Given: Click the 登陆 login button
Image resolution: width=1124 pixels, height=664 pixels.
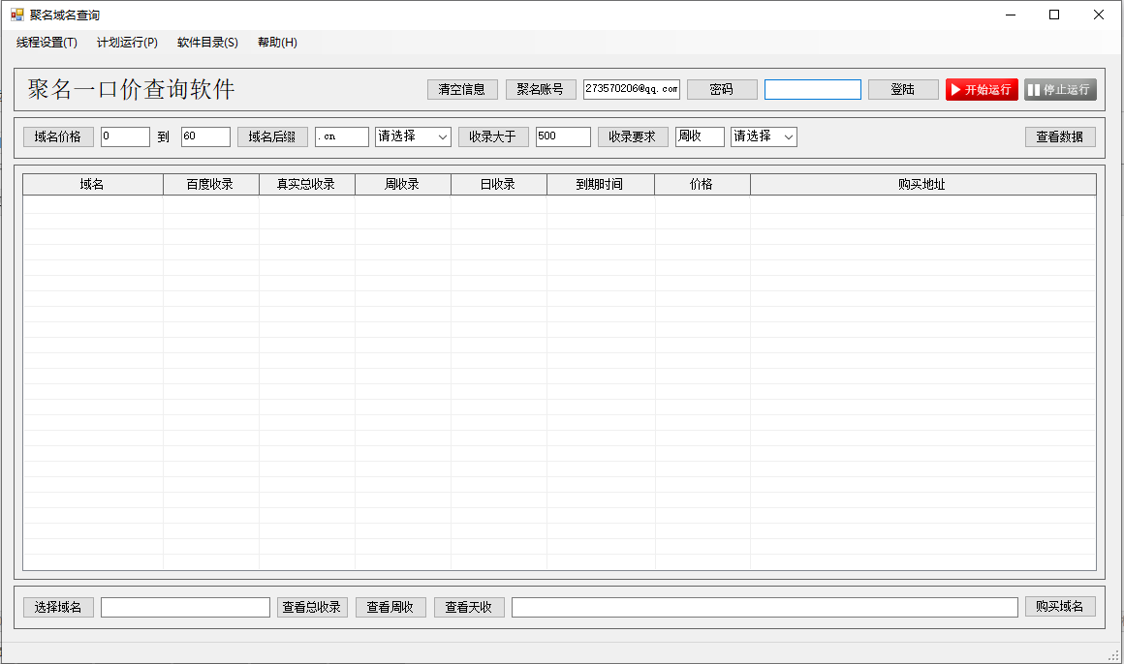Looking at the screenshot, I should 903,89.
